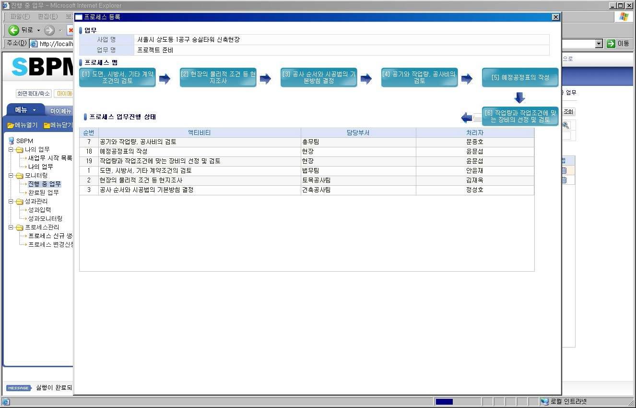Open 성과입력 tree item

pos(39,210)
